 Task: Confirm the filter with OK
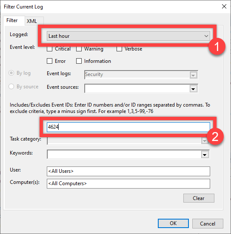tap(173, 223)
